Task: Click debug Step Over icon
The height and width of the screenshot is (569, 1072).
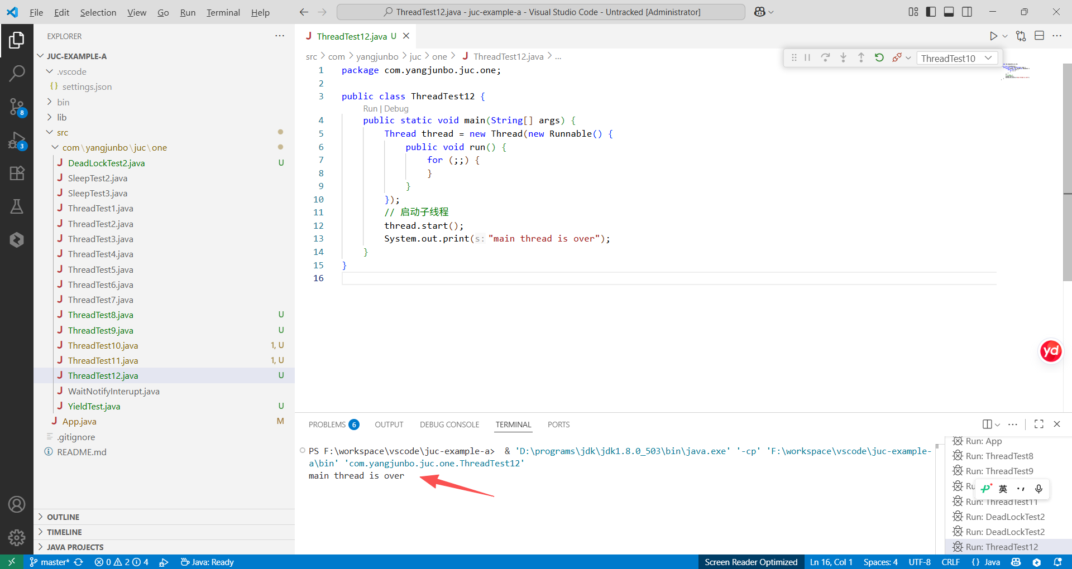Action: point(825,57)
